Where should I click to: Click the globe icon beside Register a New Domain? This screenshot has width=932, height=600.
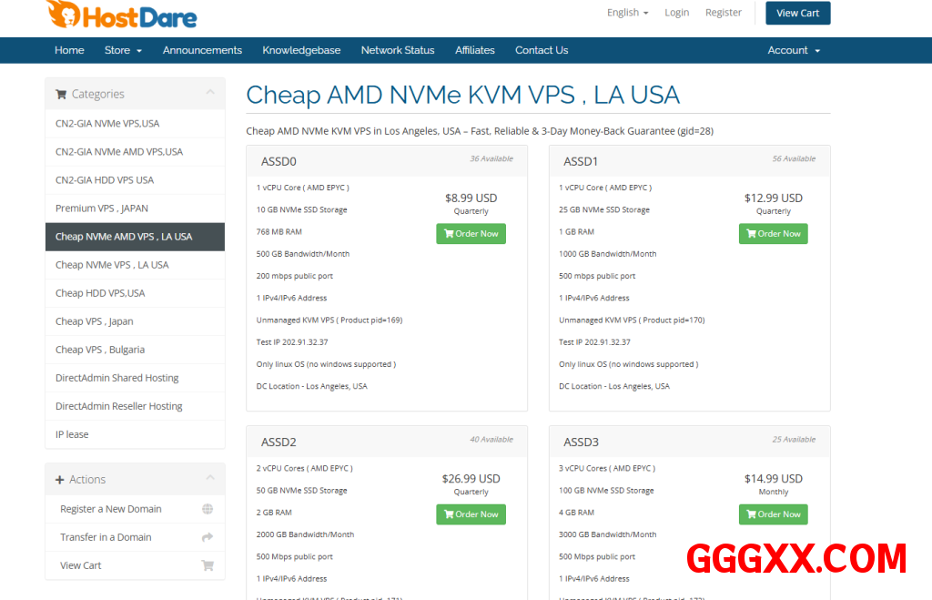pyautogui.click(x=208, y=509)
